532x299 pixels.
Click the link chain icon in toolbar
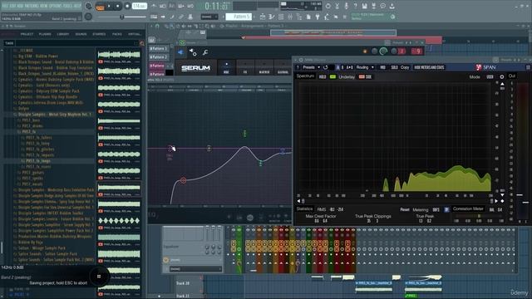181,17
